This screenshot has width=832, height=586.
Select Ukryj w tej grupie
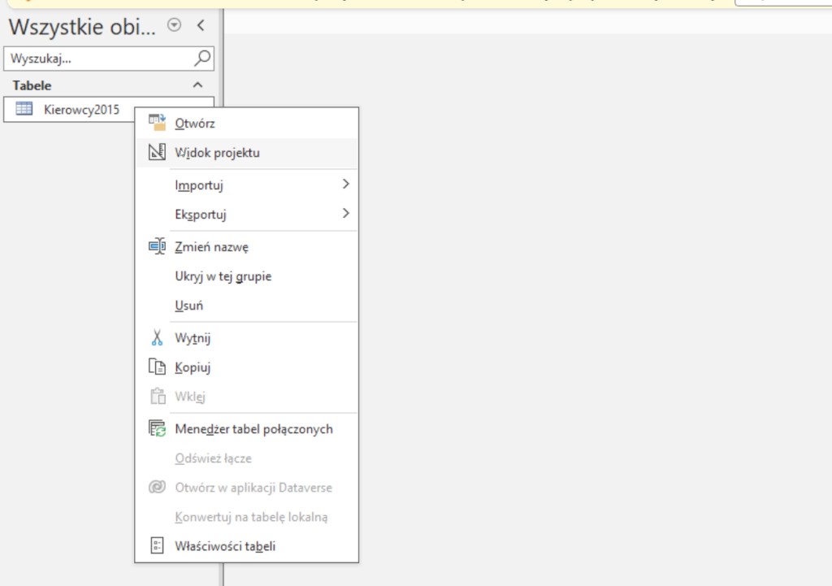[x=223, y=276]
